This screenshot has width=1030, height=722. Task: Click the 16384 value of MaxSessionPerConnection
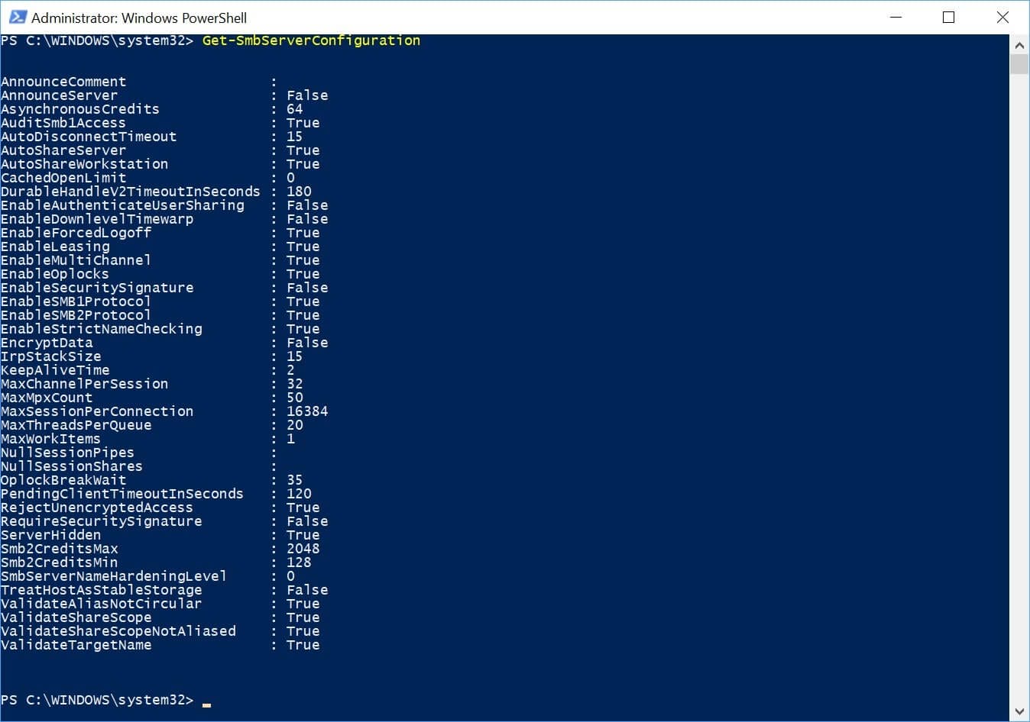click(x=307, y=411)
